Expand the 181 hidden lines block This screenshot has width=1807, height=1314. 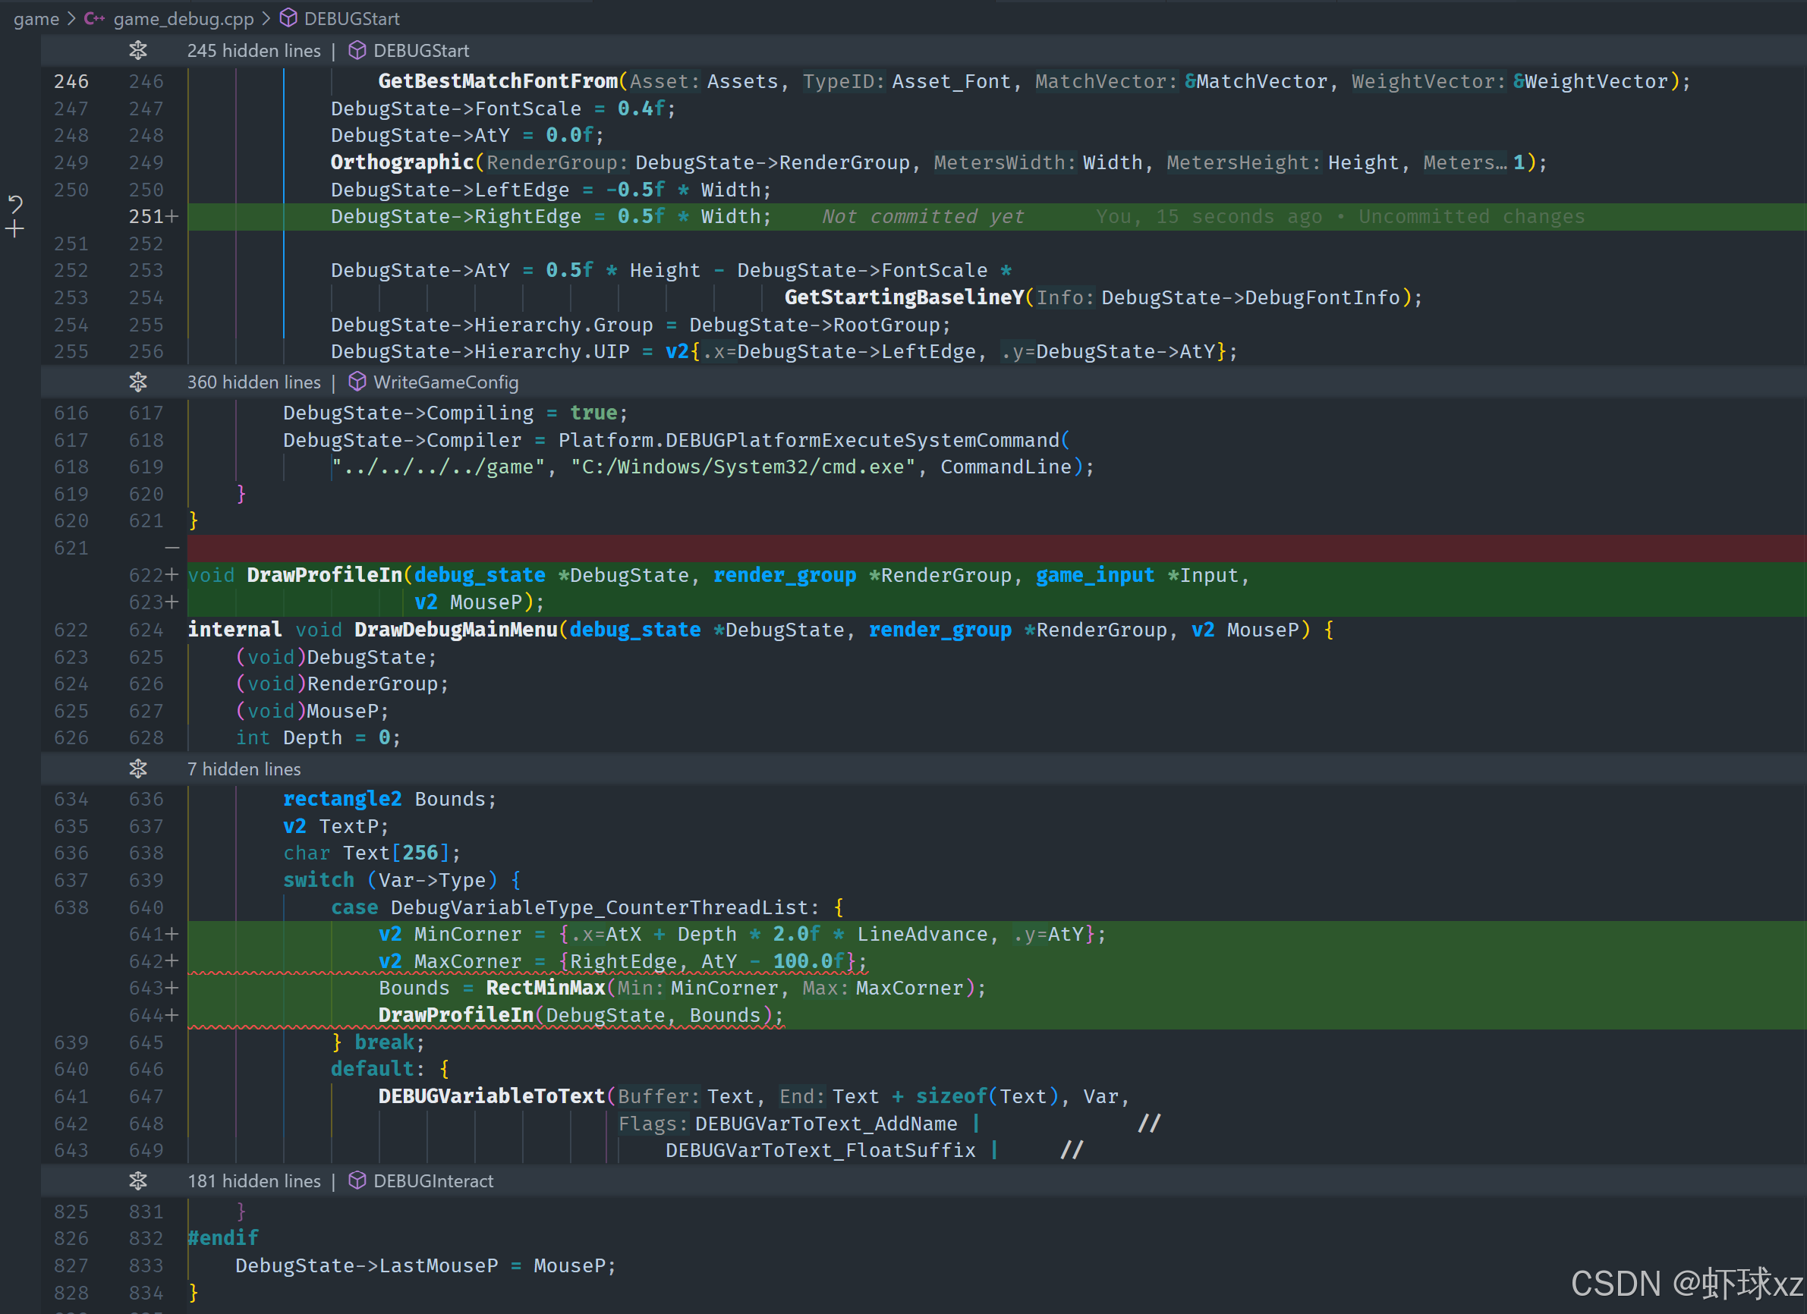138,1180
